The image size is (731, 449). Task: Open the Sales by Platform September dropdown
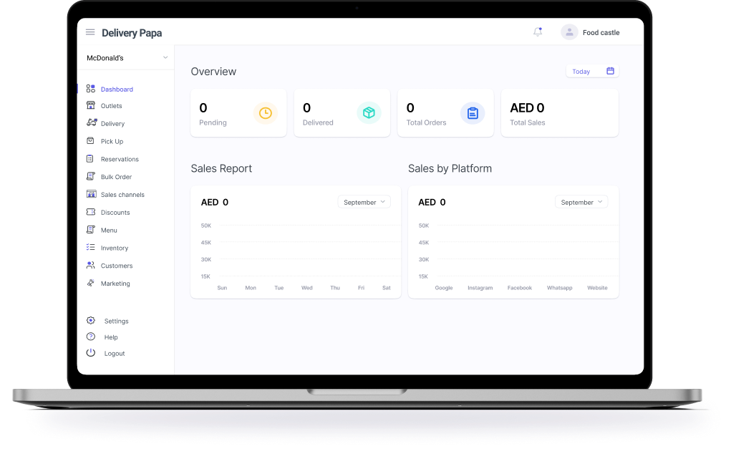pos(581,202)
